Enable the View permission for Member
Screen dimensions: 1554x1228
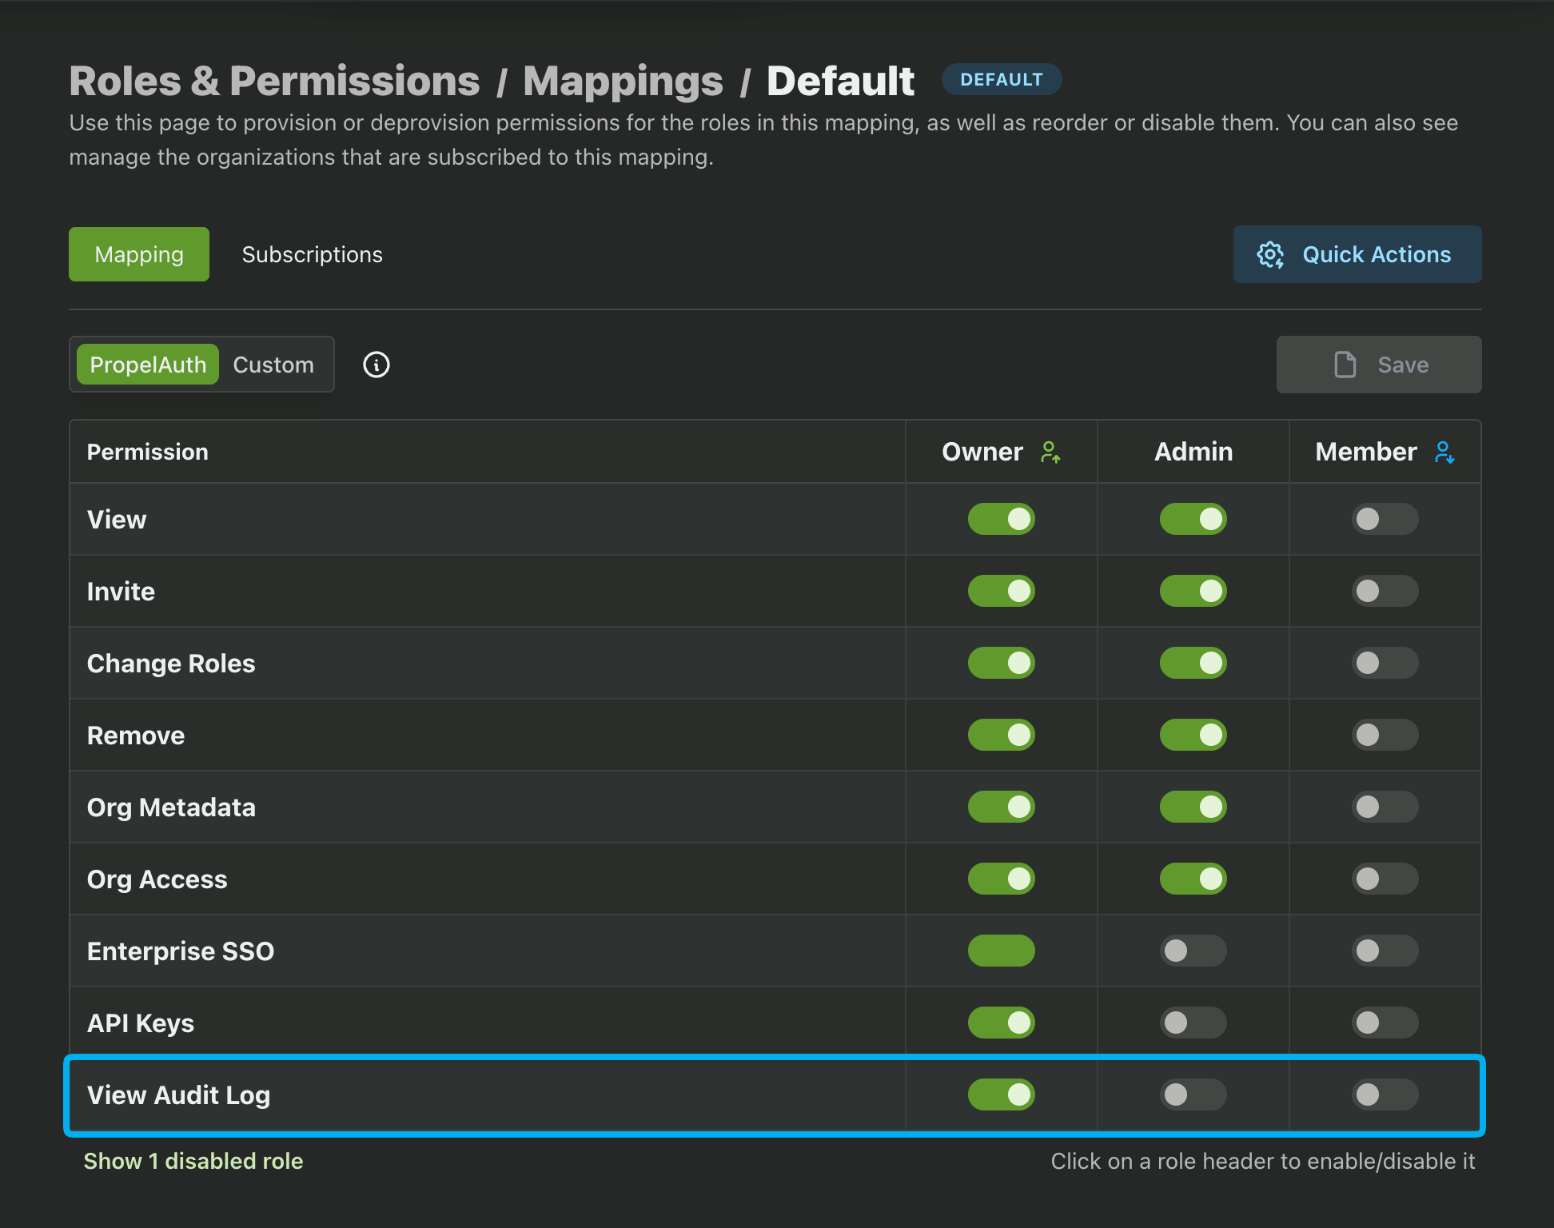(1385, 519)
